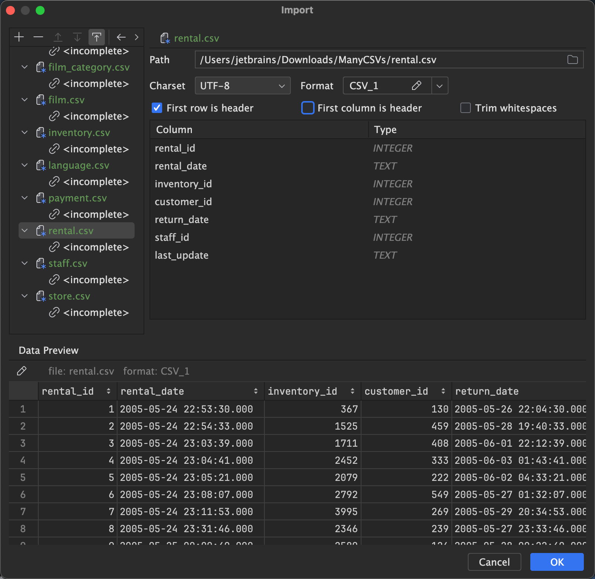Click the forward chevron in the toolbar
The image size is (595, 579).
pyautogui.click(x=136, y=37)
